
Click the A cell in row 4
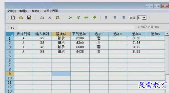[x=23, y=52]
